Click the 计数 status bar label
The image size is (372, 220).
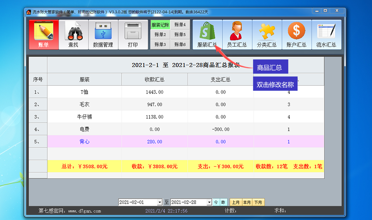point(230,211)
